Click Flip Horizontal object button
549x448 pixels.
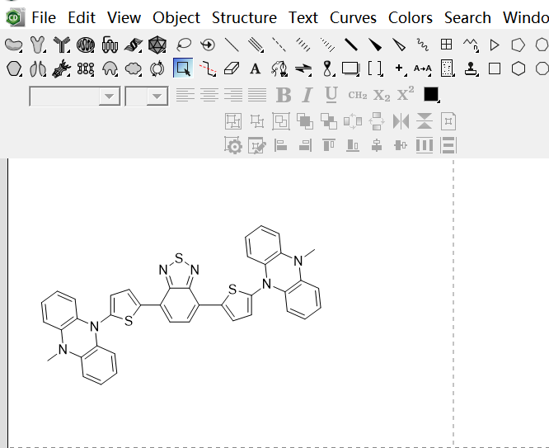click(401, 121)
